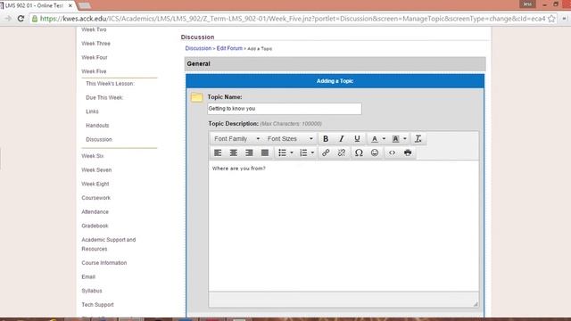This screenshot has width=571, height=321.
Task: Open background color dropdown arrow
Action: coord(405,139)
